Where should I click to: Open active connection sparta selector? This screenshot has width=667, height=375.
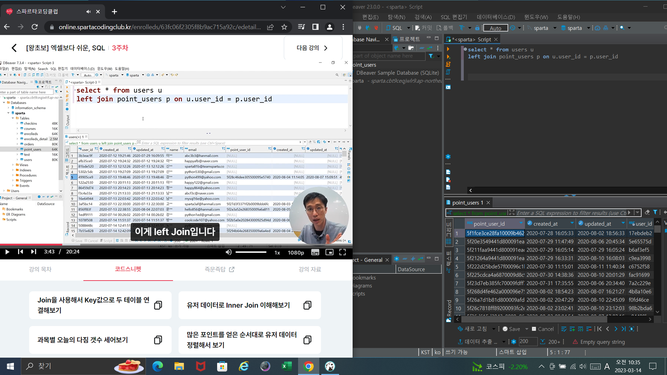tap(542, 28)
